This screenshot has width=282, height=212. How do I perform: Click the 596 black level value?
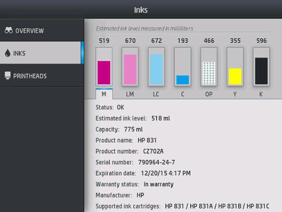[262, 41]
